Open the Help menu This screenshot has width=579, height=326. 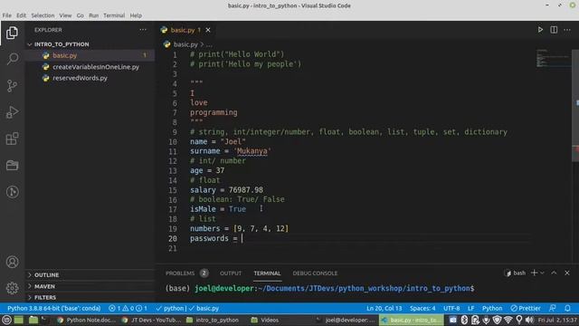pyautogui.click(x=136, y=15)
